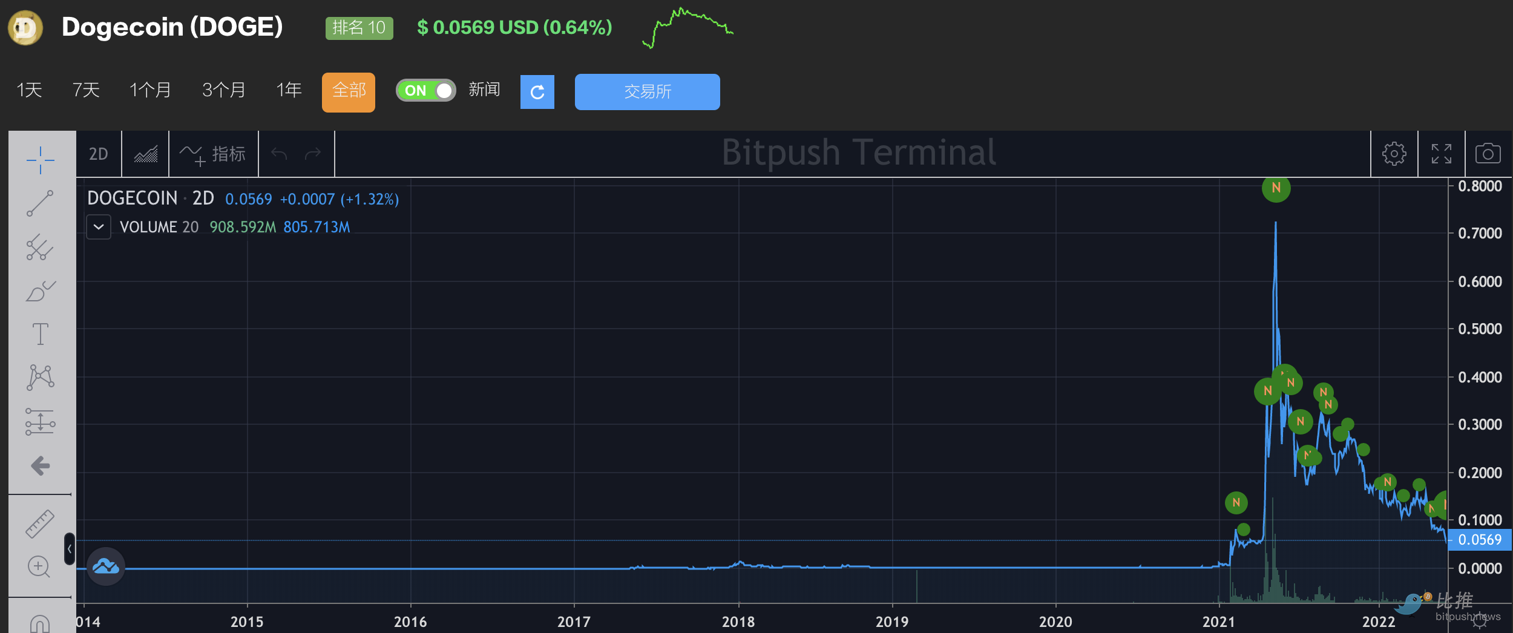Toggle the news ON switch
1513x633 pixels.
pos(425,91)
